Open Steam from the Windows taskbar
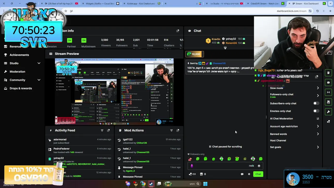The image size is (334, 188). pos(151,184)
